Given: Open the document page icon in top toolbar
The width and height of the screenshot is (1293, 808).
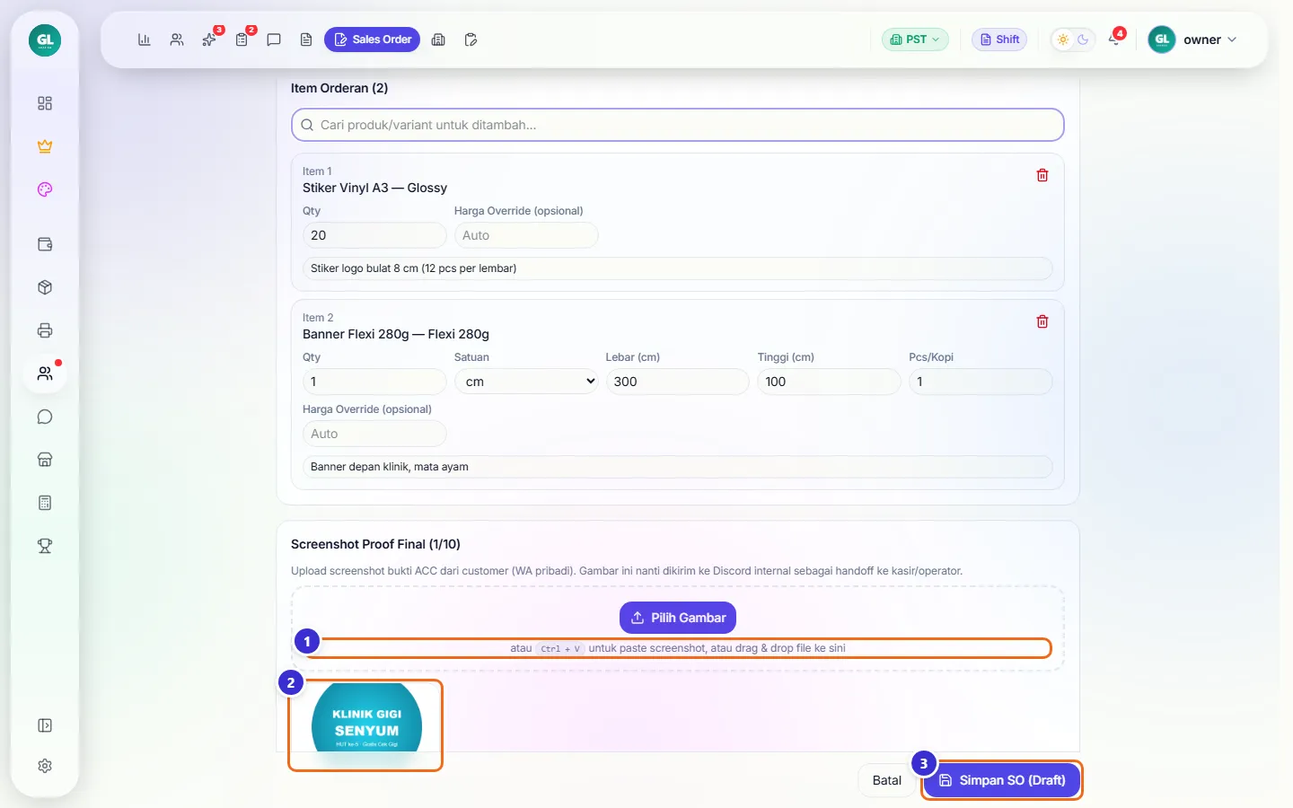Looking at the screenshot, I should click(306, 40).
